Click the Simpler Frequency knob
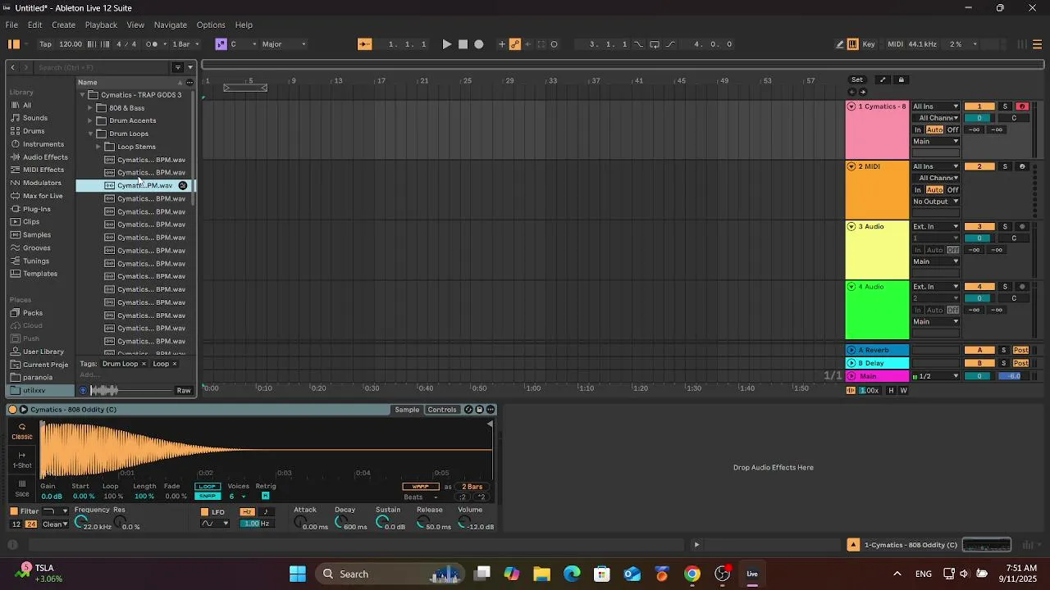Screen dimensions: 1050x590 tap(81, 522)
